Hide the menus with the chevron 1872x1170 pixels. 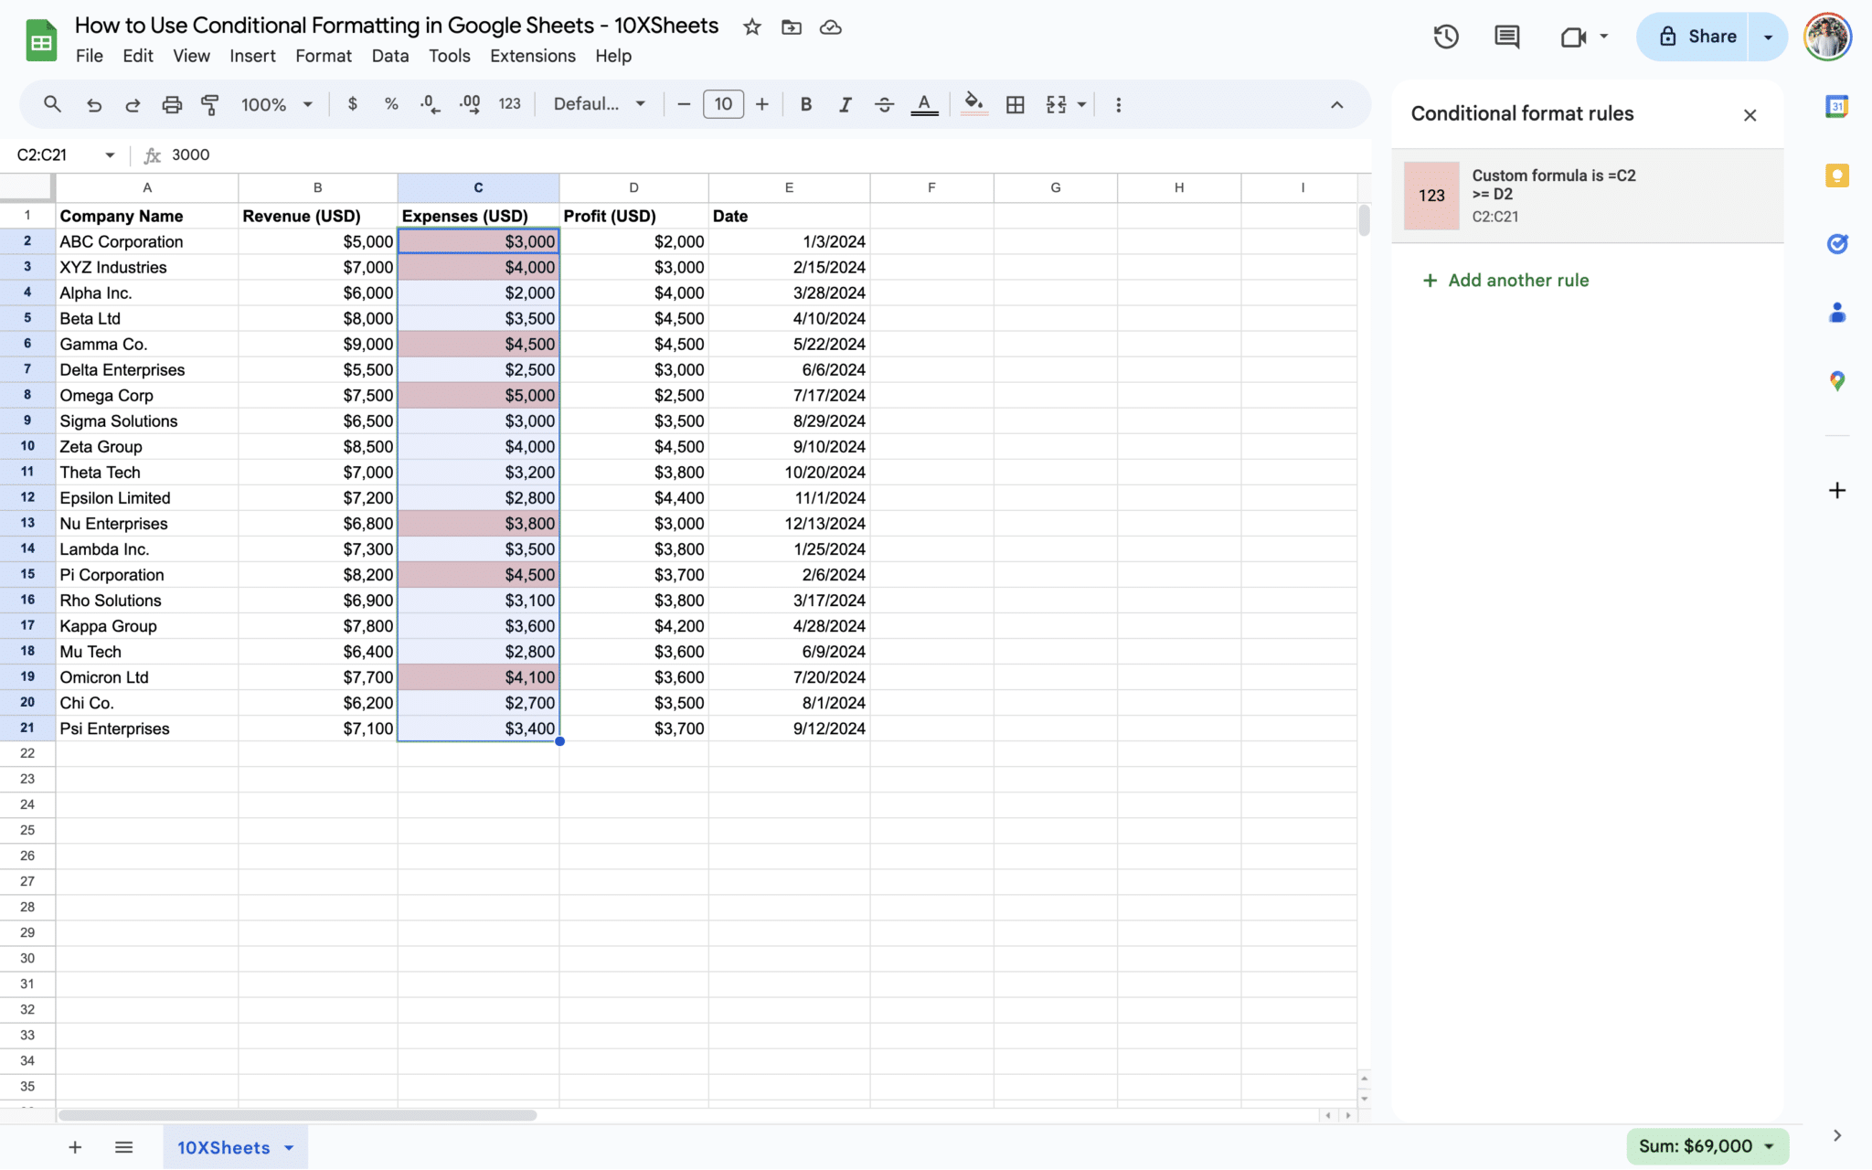pos(1336,104)
